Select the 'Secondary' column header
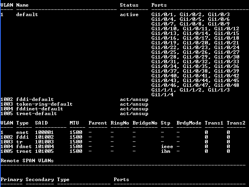The width and height of the screenshot is (249, 187). tap(40, 180)
